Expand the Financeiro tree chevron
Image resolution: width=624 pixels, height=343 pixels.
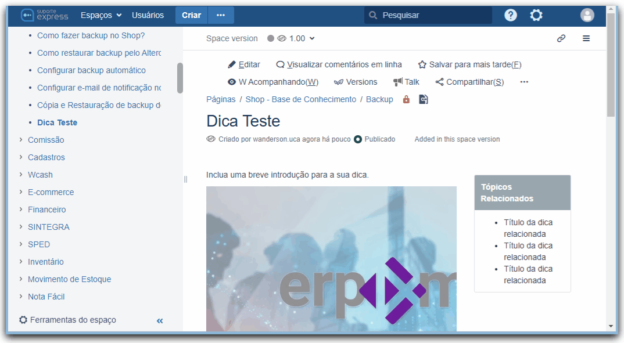pyautogui.click(x=21, y=210)
